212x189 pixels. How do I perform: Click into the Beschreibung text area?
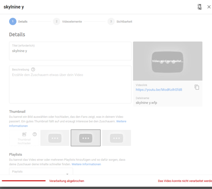click(x=70, y=85)
